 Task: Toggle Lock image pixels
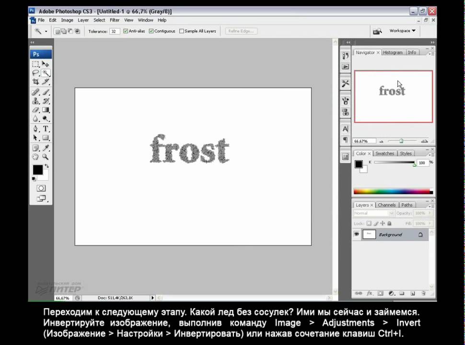coord(376,223)
